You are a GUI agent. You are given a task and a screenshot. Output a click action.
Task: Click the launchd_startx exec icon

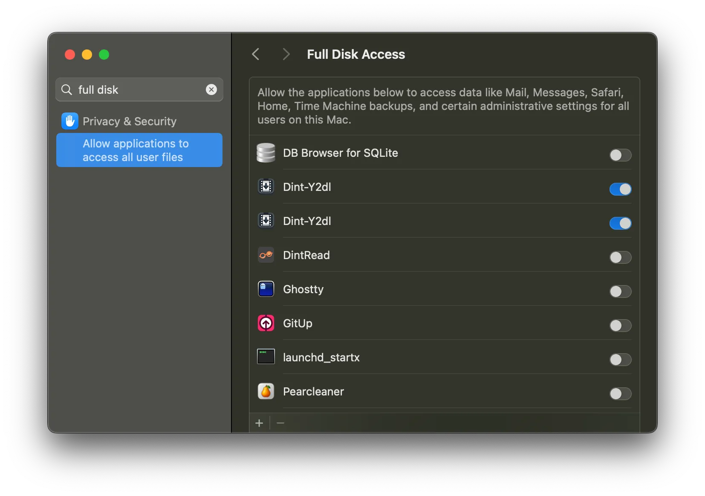(266, 357)
